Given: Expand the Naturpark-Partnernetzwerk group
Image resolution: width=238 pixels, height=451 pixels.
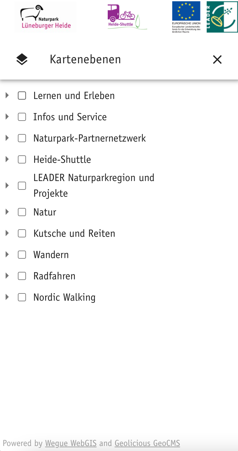Looking at the screenshot, I should [7, 138].
